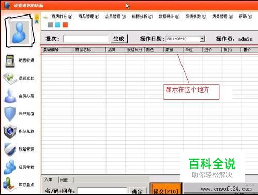Screen dimensions: 258x195
Task: Click the user avatar picture
Action: 19,31
